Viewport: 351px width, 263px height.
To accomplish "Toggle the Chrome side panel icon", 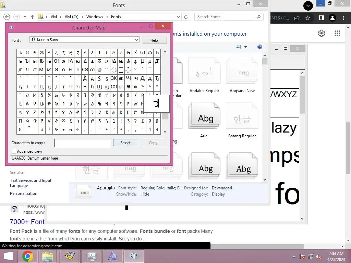I will 321,18.
